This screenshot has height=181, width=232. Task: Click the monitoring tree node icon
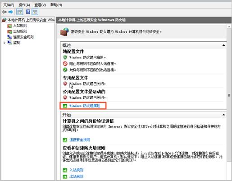click(9, 43)
